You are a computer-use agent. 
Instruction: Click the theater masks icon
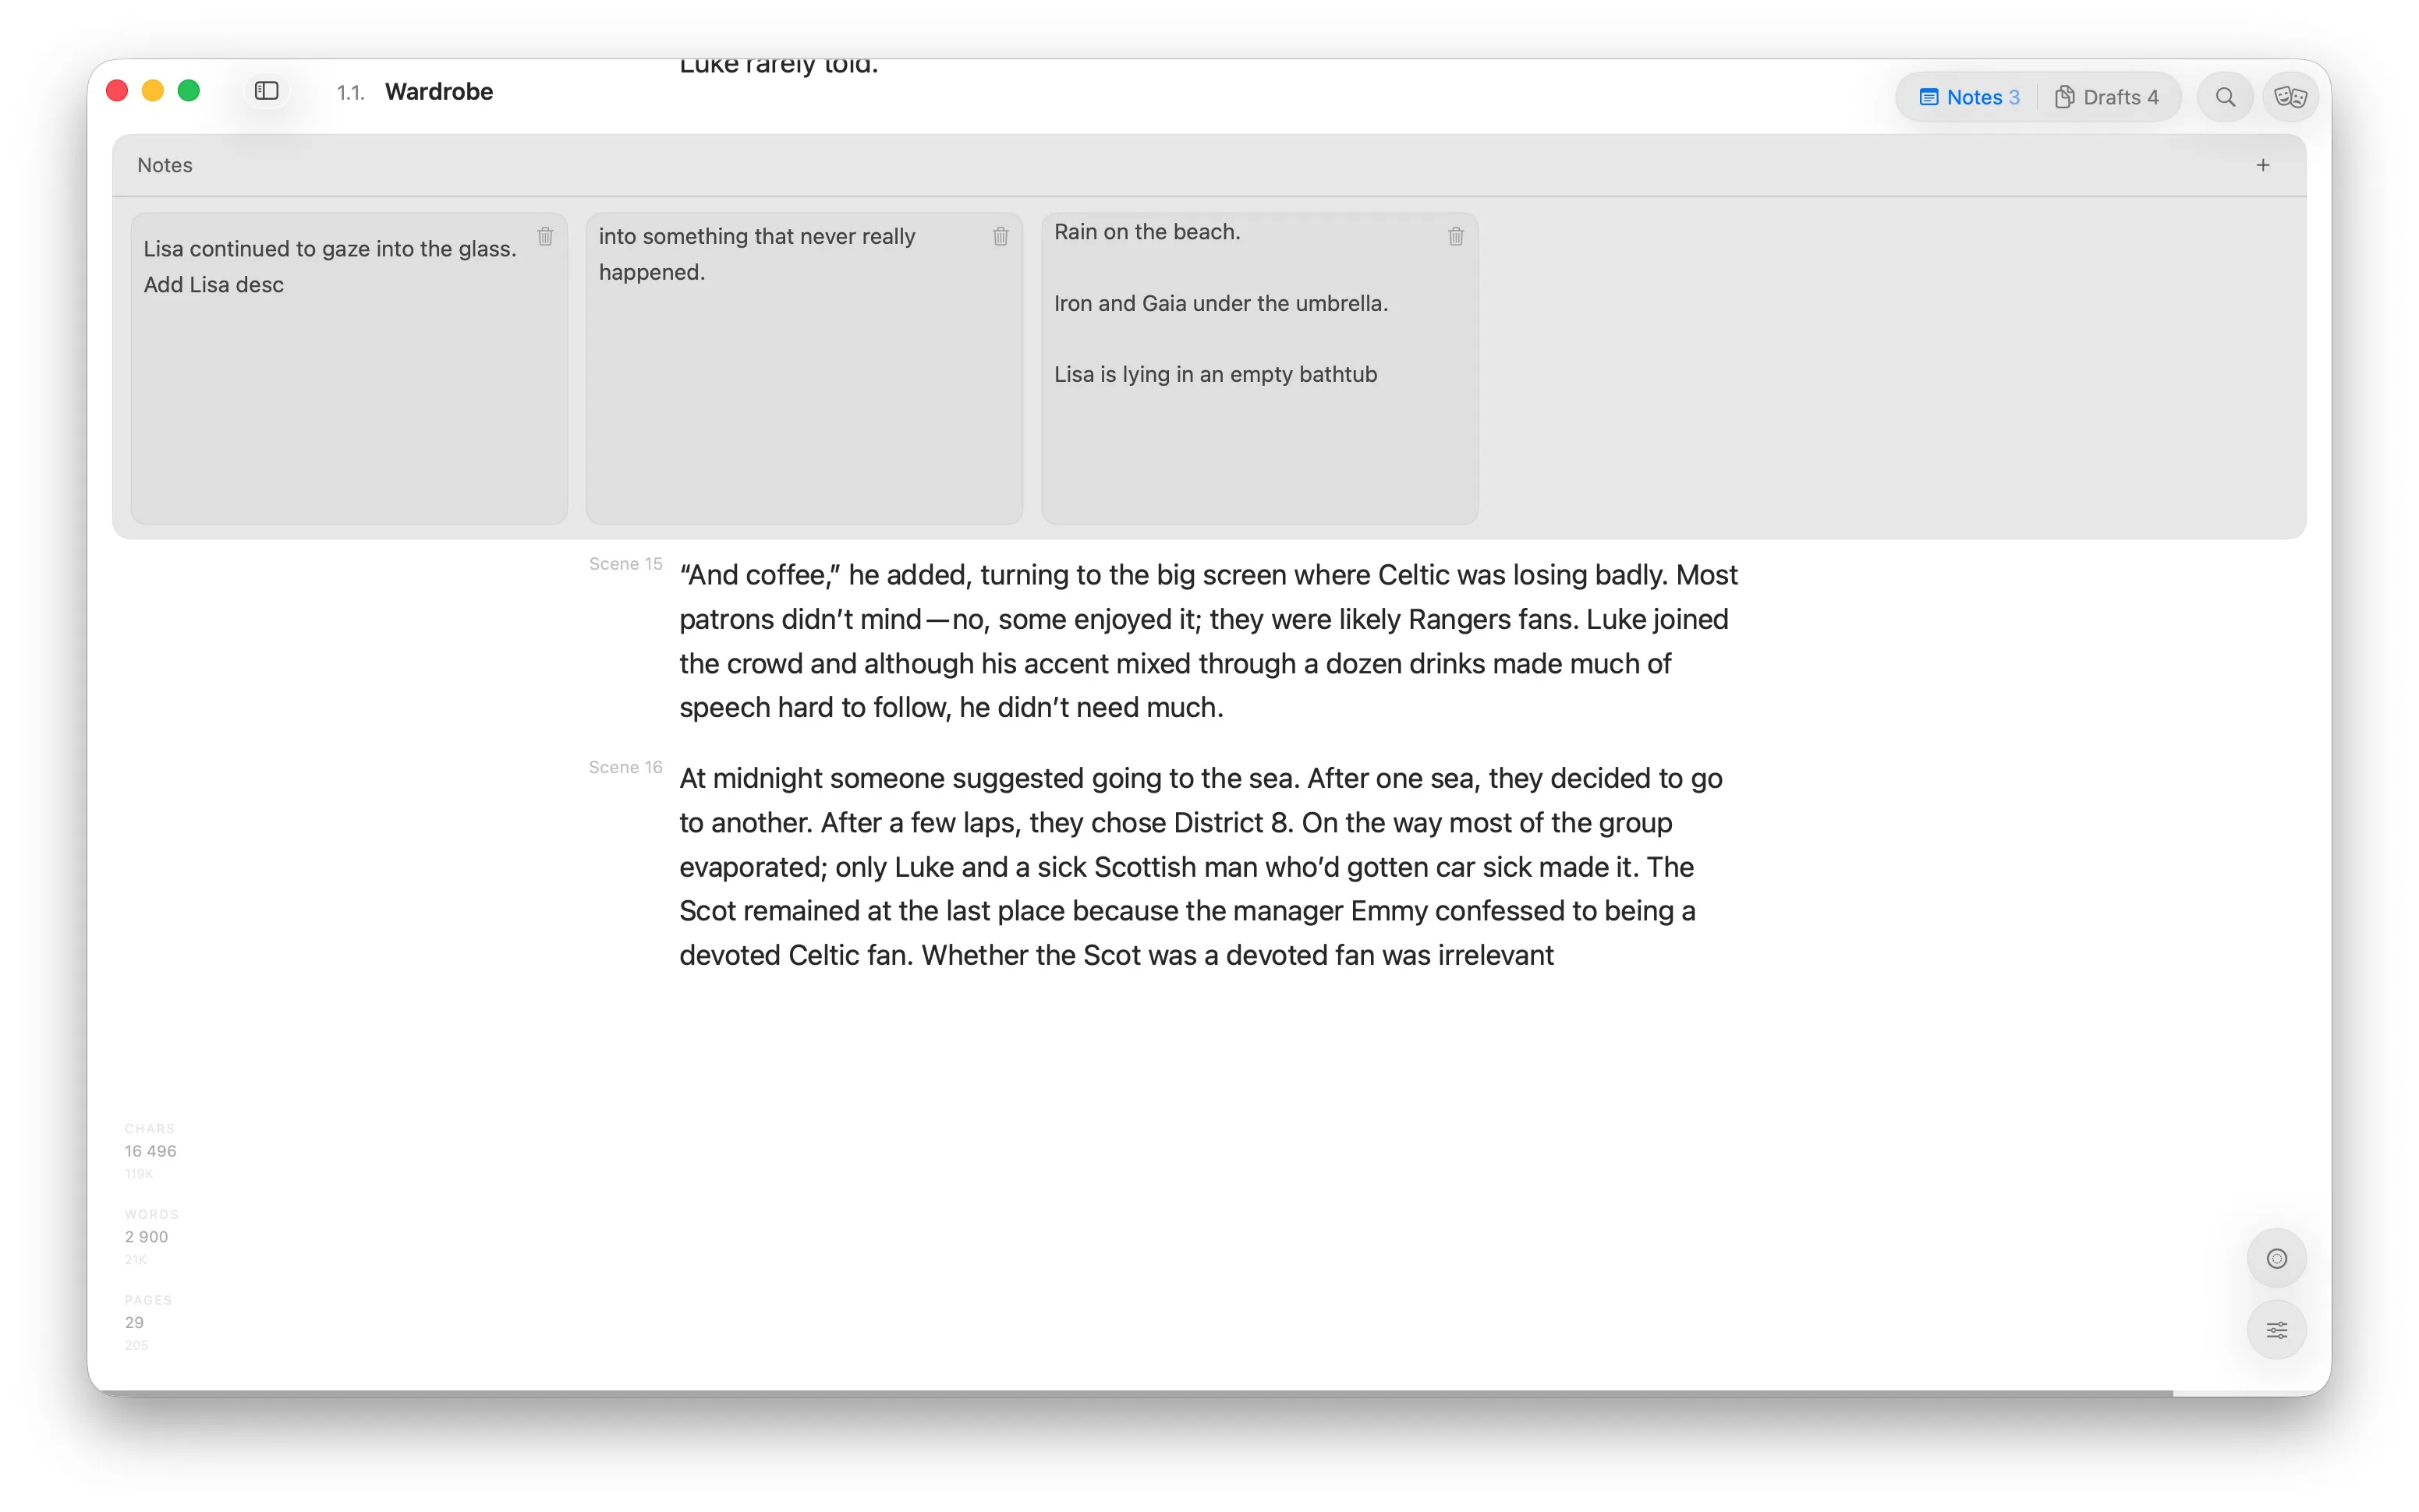point(2290,97)
